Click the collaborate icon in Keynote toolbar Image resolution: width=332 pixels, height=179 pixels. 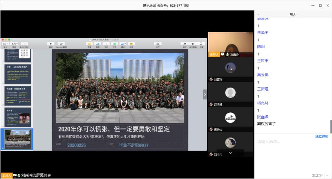pos(158,44)
